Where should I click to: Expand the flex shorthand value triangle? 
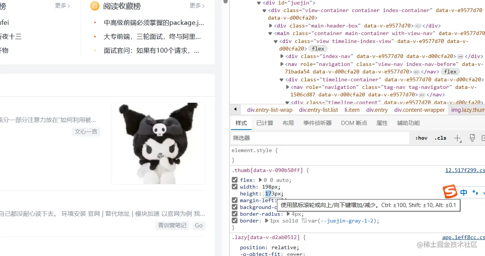coord(260,180)
